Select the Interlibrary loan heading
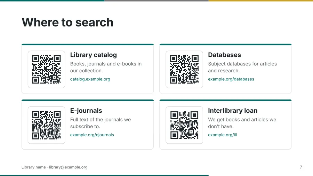The width and height of the screenshot is (313, 176). click(x=233, y=111)
